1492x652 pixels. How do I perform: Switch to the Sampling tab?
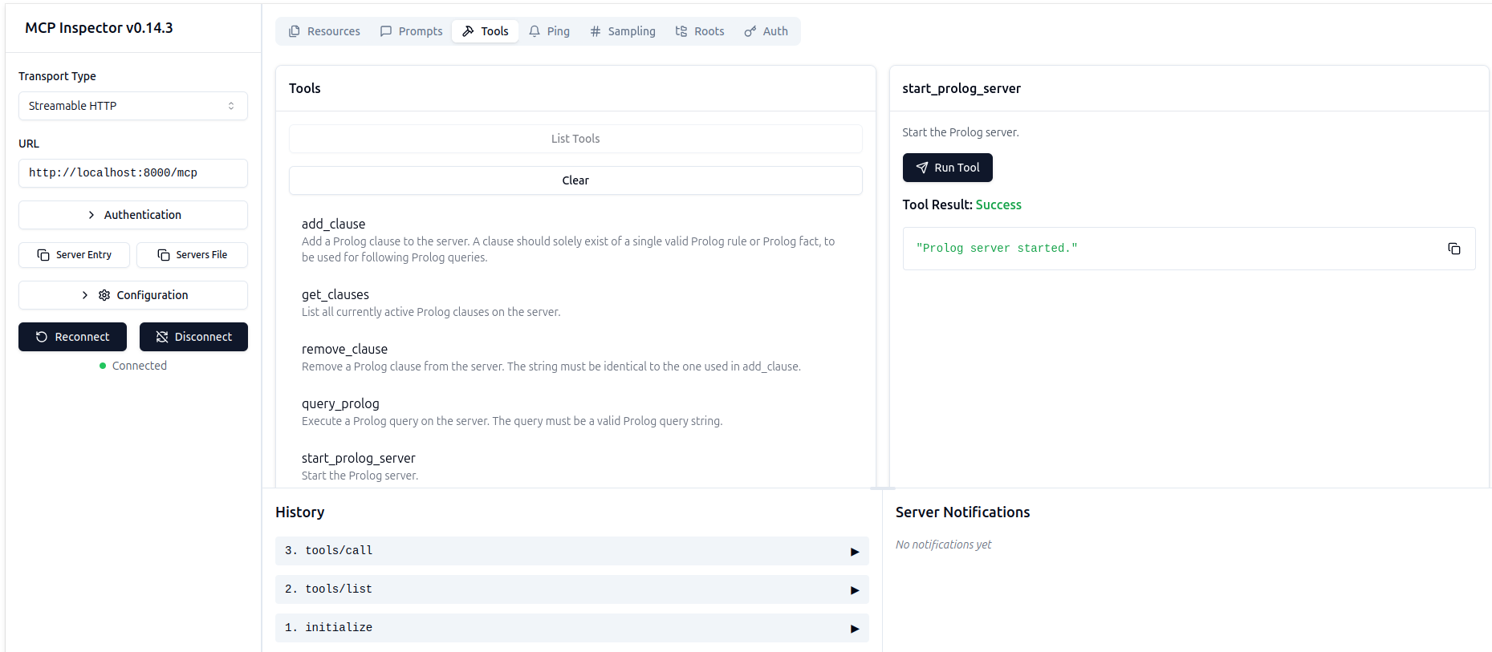point(623,31)
